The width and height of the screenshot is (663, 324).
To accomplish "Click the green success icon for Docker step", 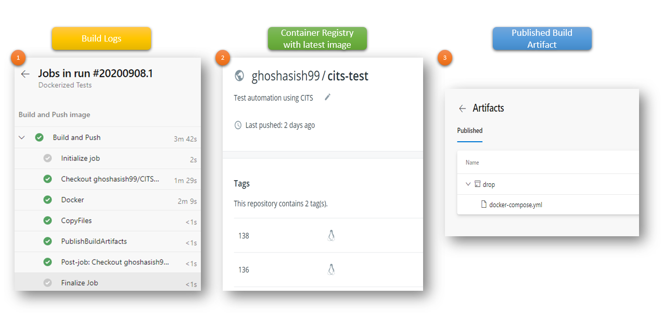I will point(47,200).
